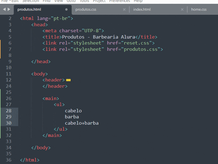This screenshot has width=218, height=164.
Task: Click the reset.css href value
Action: tap(136, 43)
